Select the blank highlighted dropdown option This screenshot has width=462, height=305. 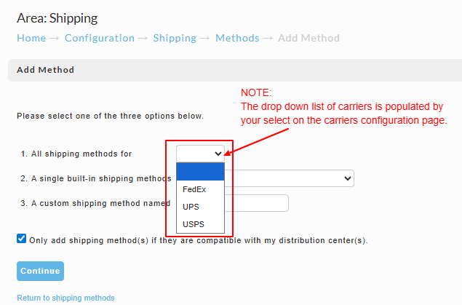point(200,172)
